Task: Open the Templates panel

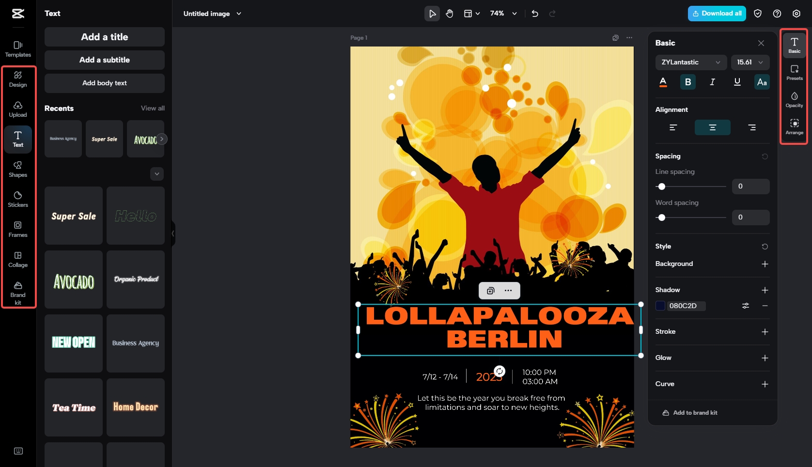Action: tap(18, 48)
